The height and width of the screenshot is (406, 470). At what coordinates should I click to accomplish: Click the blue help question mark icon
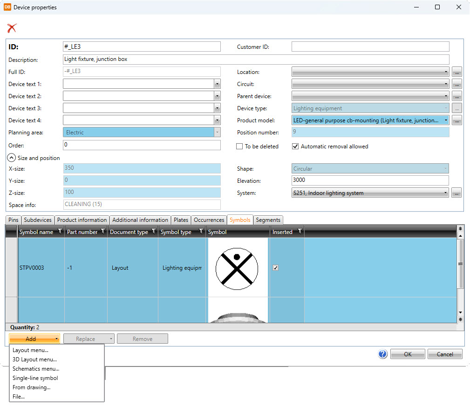382,354
